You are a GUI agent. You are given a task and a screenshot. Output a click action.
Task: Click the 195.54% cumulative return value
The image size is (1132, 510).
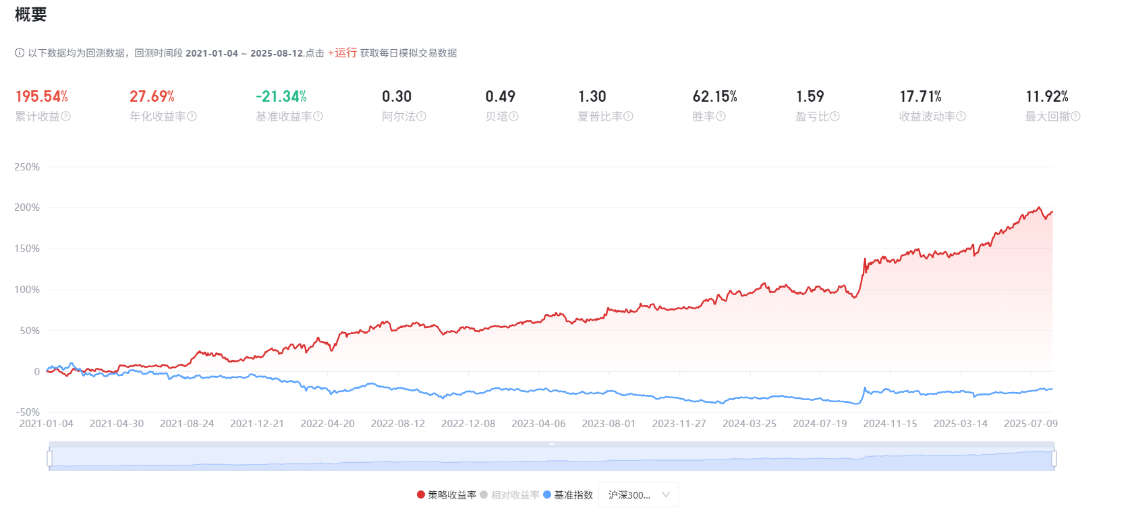coord(42,97)
